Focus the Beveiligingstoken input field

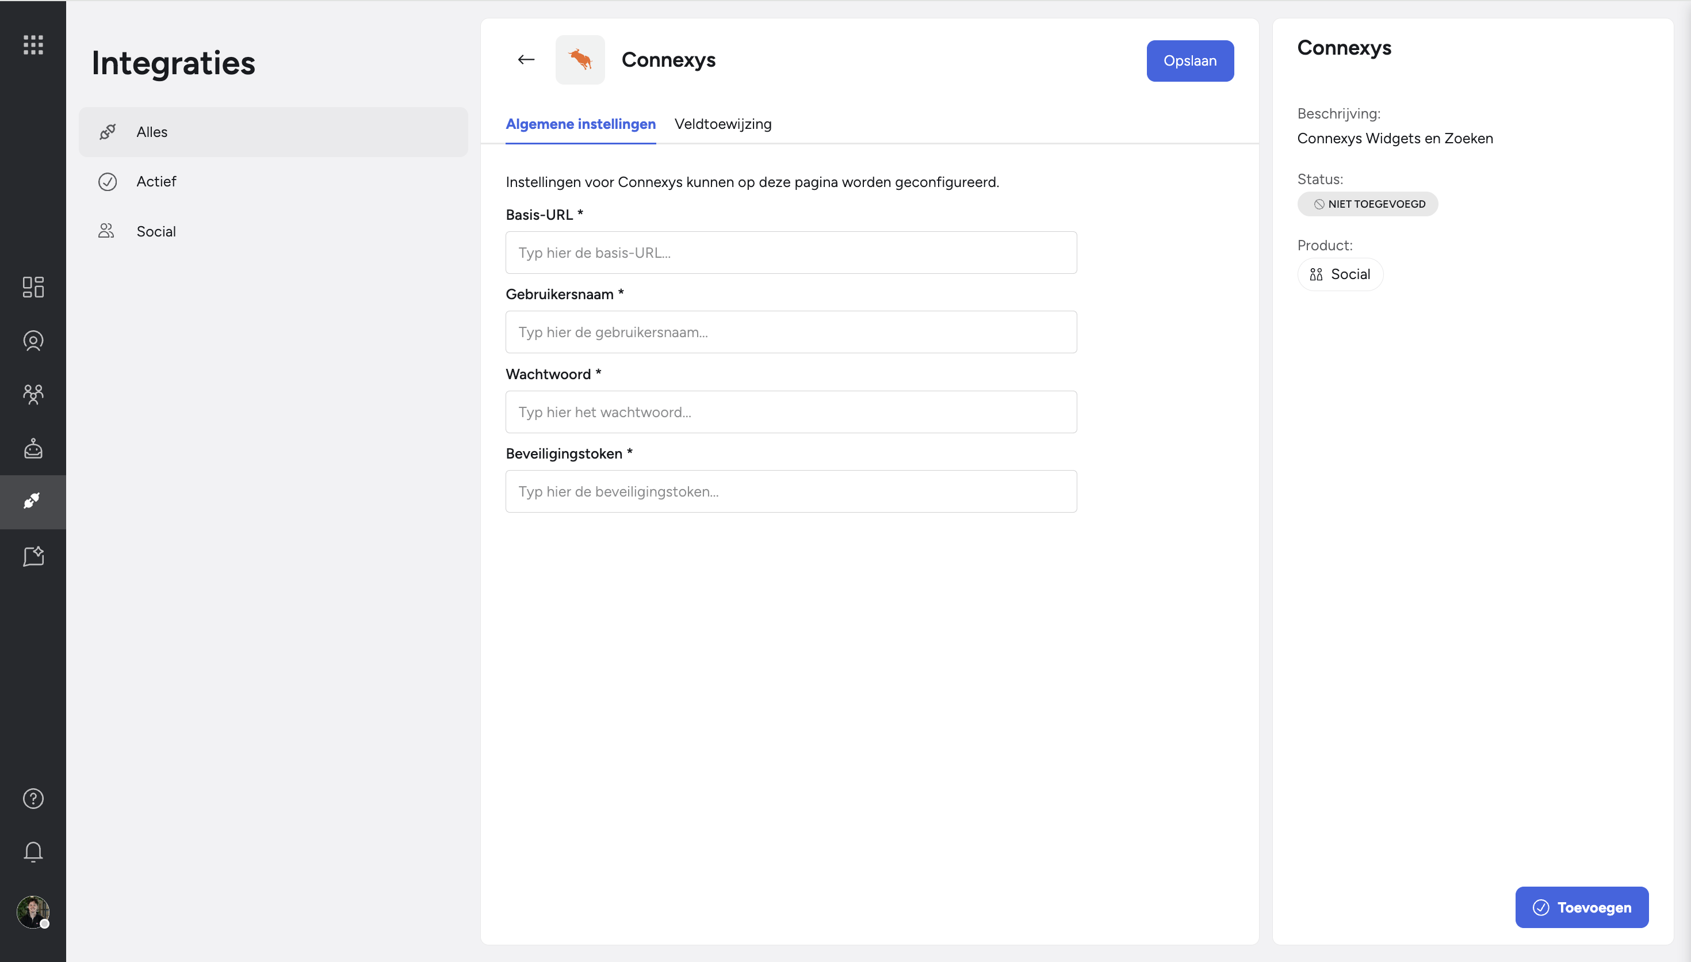pyautogui.click(x=791, y=491)
